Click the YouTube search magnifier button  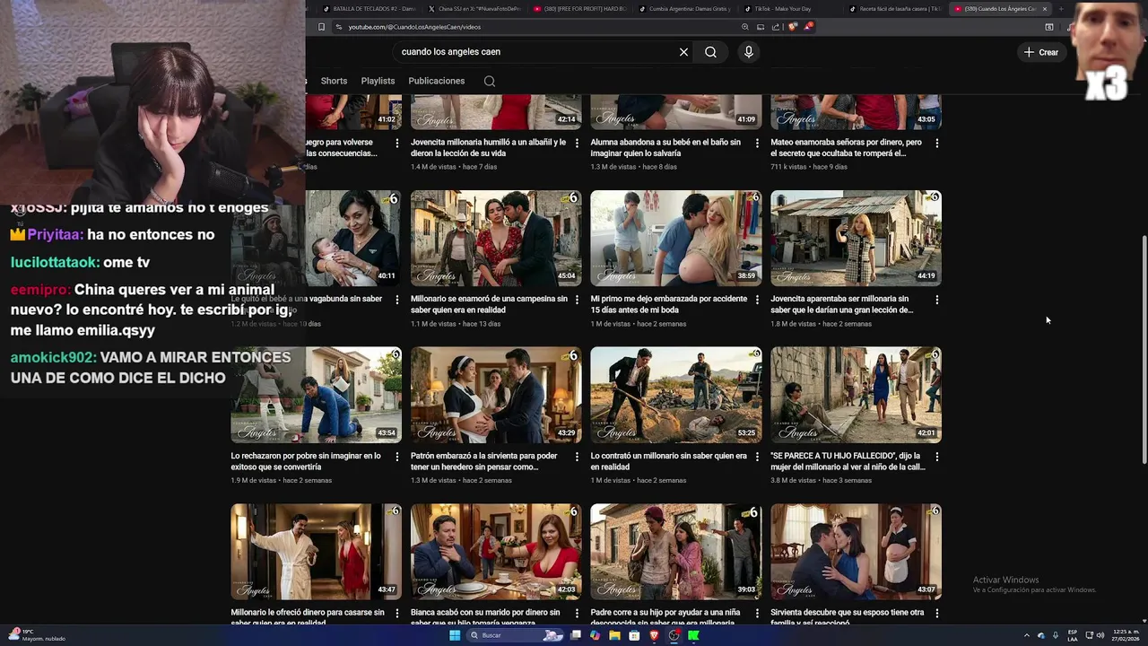click(x=710, y=52)
